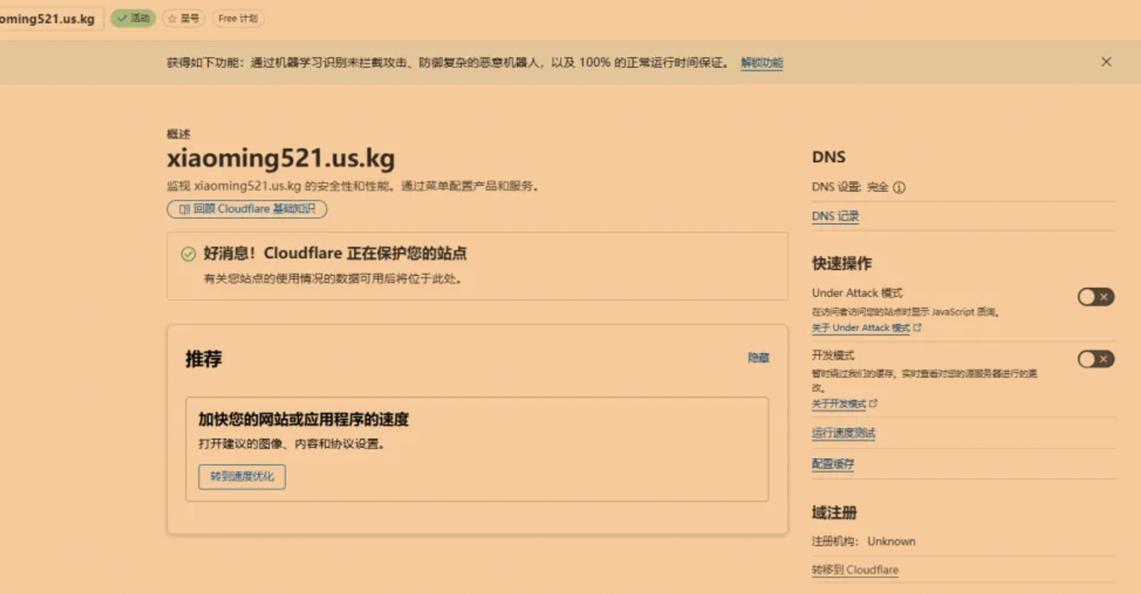Image resolution: width=1141 pixels, height=594 pixels.
Task: Click 转到速度优化 button
Action: 242,477
